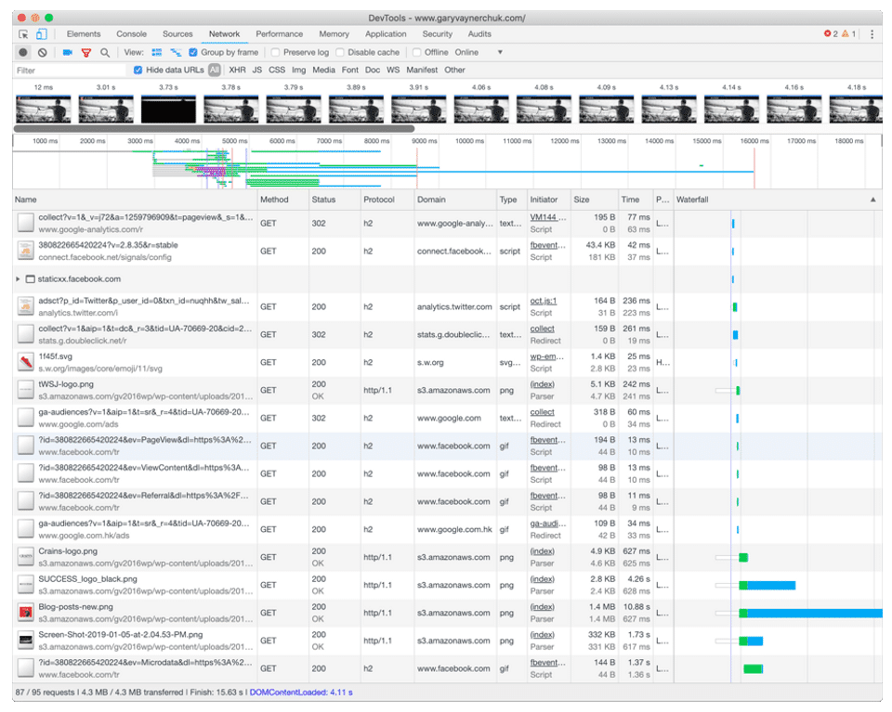
Task: Switch to large request rows view
Action: pyautogui.click(x=157, y=52)
